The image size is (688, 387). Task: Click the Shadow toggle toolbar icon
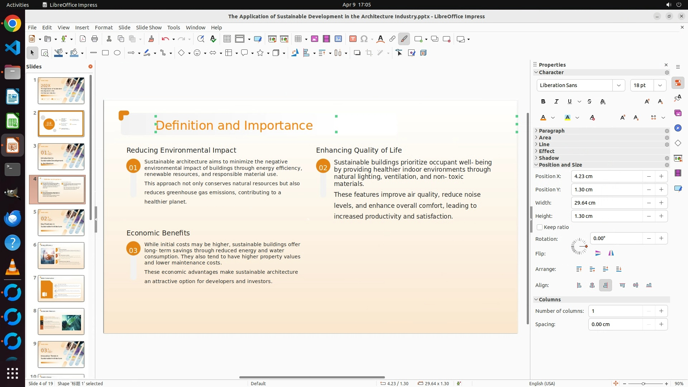(x=357, y=53)
